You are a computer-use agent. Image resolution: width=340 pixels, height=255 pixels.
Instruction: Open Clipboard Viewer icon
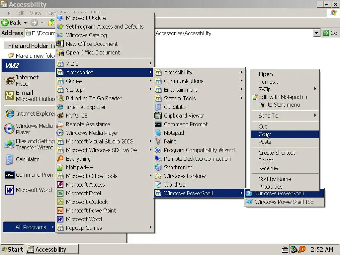(158, 116)
